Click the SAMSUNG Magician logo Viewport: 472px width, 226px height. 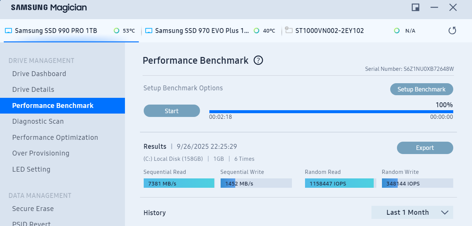click(x=49, y=7)
